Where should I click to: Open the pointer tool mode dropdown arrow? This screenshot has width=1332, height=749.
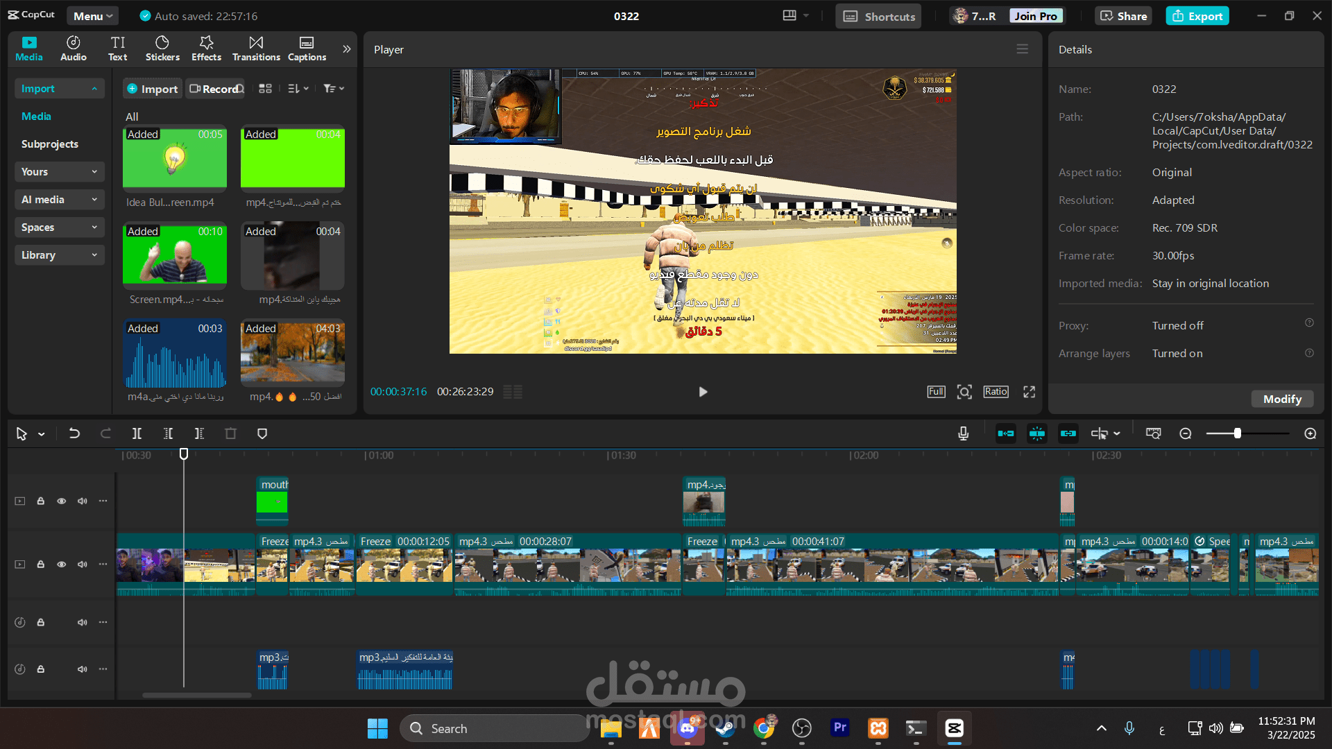tap(42, 434)
